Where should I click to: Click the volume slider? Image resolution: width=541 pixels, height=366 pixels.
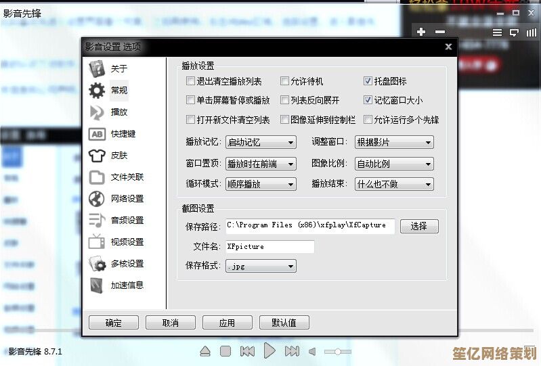click(337, 351)
